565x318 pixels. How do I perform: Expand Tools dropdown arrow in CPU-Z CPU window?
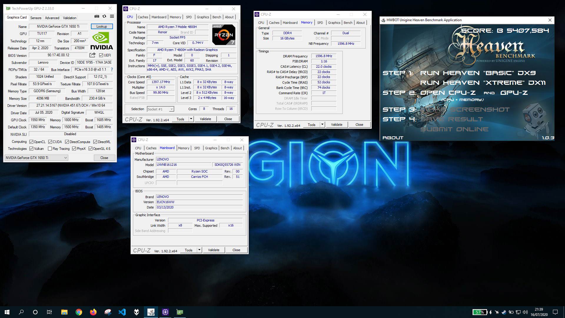click(191, 119)
